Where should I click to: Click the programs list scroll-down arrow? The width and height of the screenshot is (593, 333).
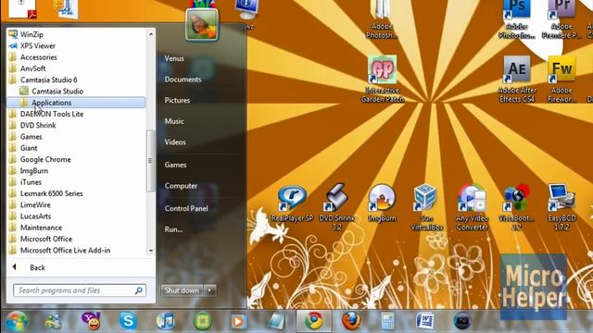pyautogui.click(x=151, y=251)
